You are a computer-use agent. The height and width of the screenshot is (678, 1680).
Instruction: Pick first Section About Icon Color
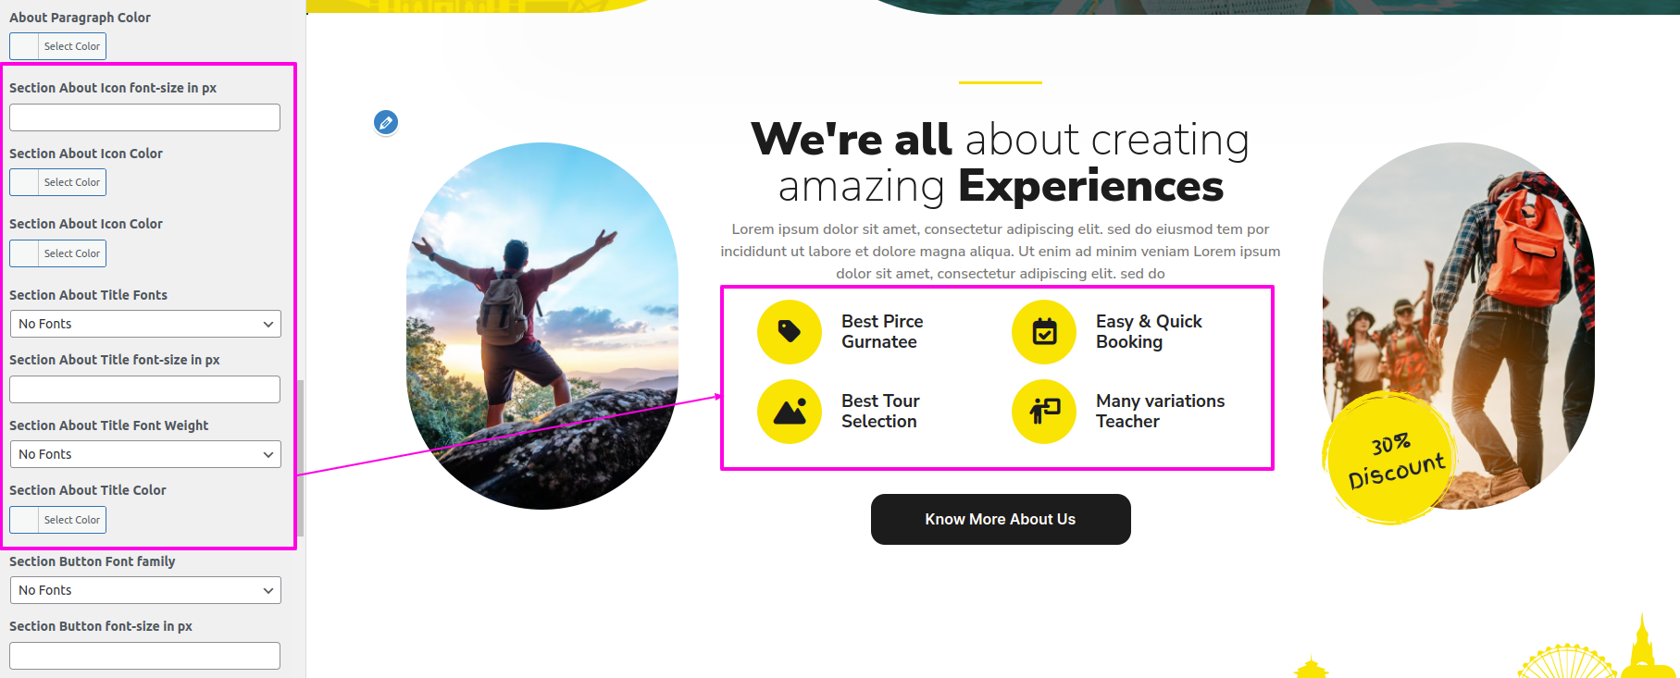[57, 182]
